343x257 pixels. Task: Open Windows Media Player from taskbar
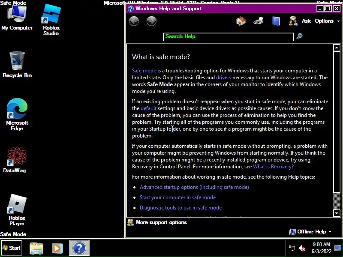[57, 248]
